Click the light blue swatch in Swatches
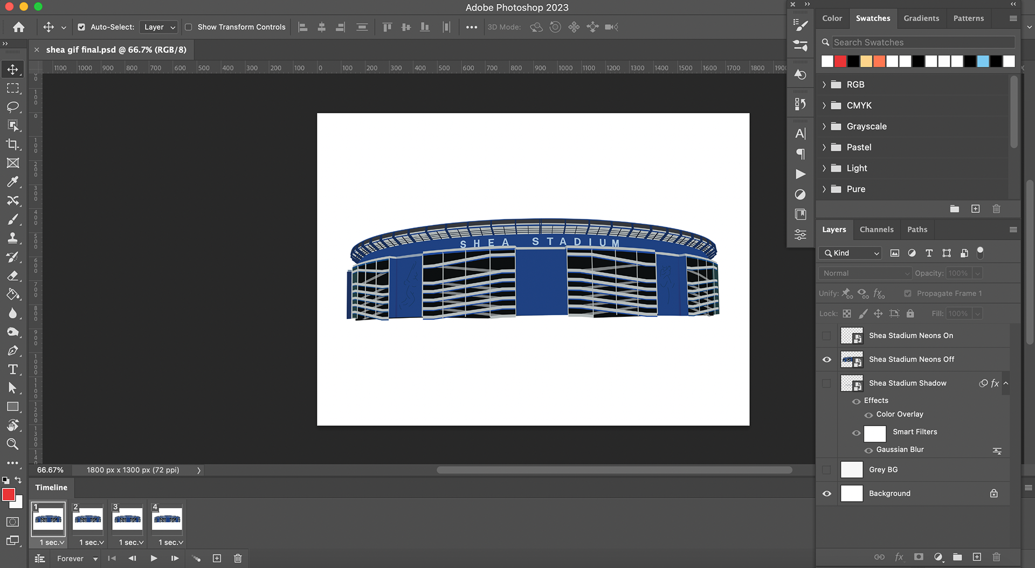This screenshot has width=1035, height=568. 983,61
